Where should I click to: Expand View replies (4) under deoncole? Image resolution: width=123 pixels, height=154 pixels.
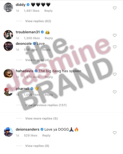(37, 60)
